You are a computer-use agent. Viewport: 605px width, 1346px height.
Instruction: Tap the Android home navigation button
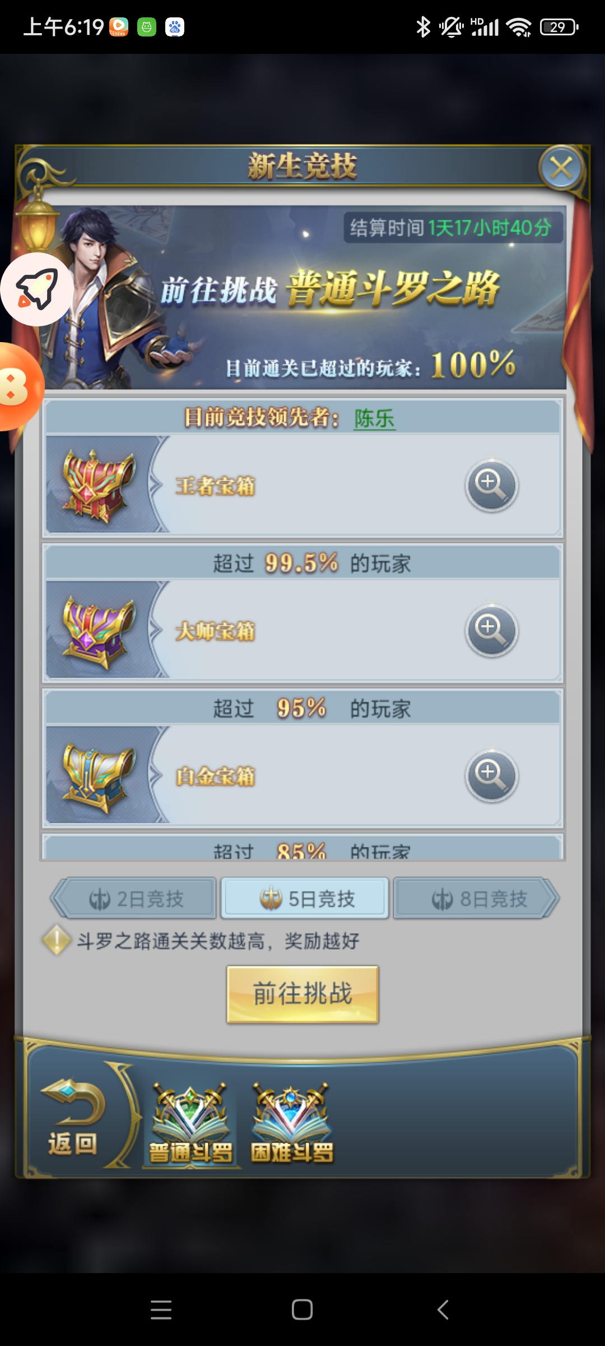(x=302, y=1310)
